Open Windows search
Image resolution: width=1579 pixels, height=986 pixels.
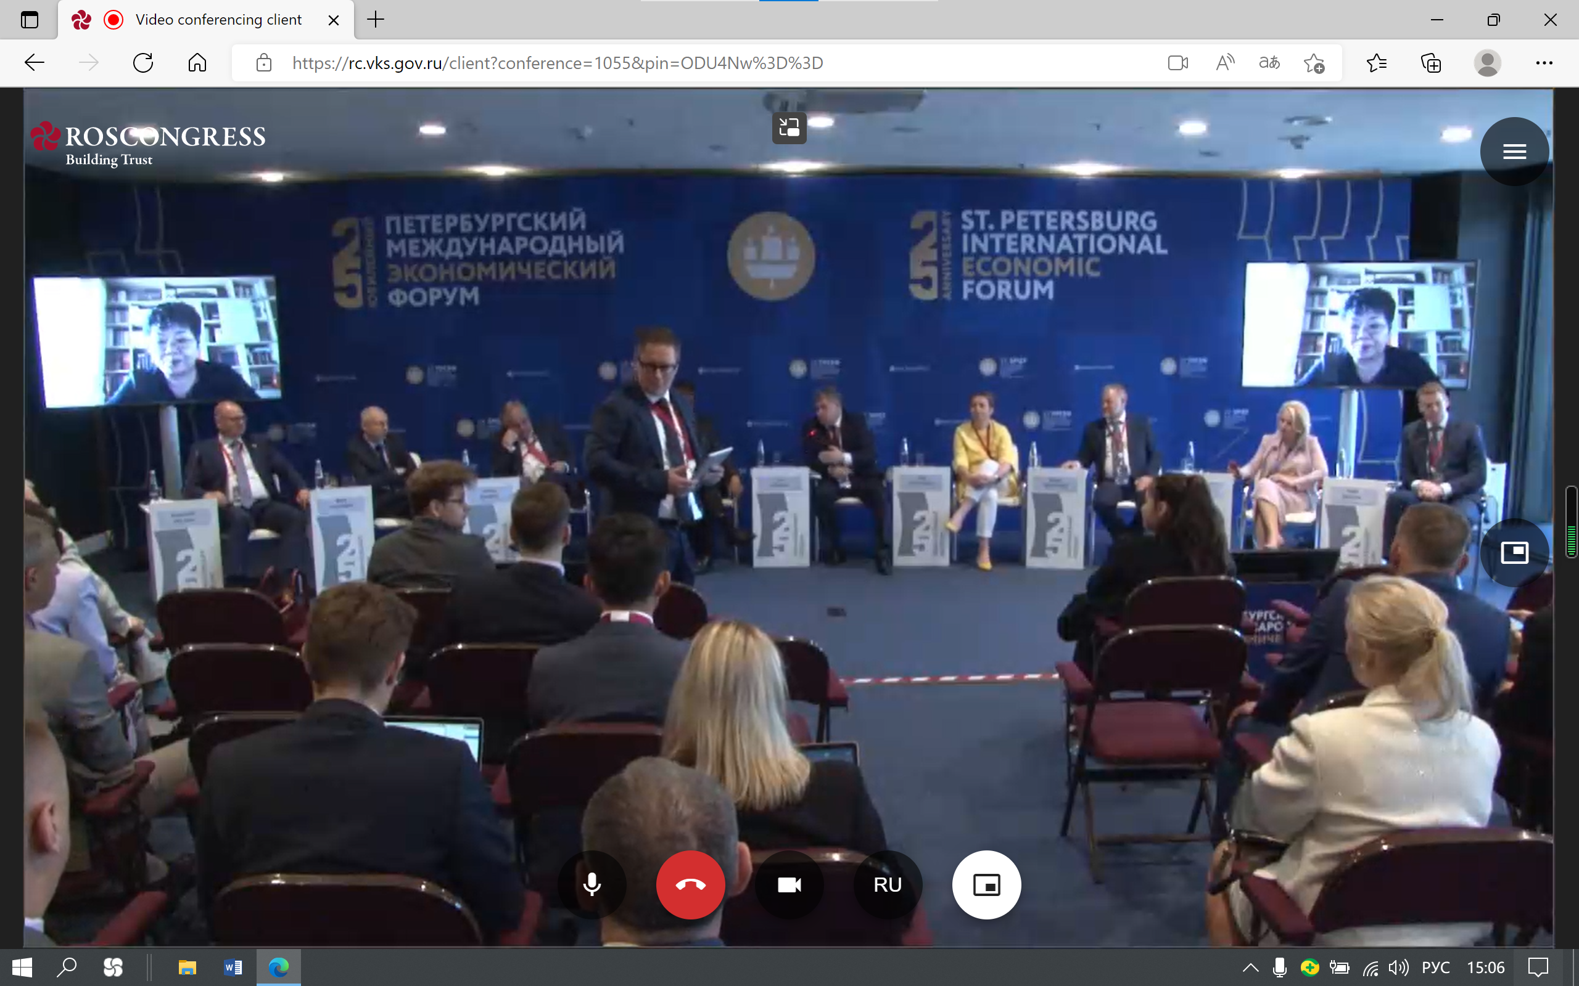point(67,967)
